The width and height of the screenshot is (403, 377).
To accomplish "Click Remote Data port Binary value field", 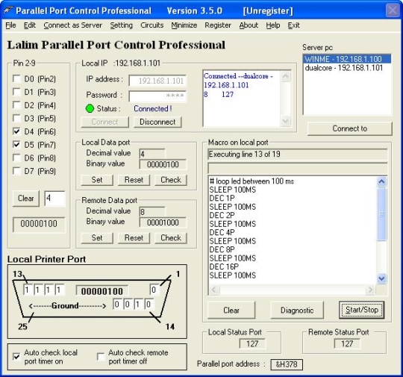I will pos(163,222).
